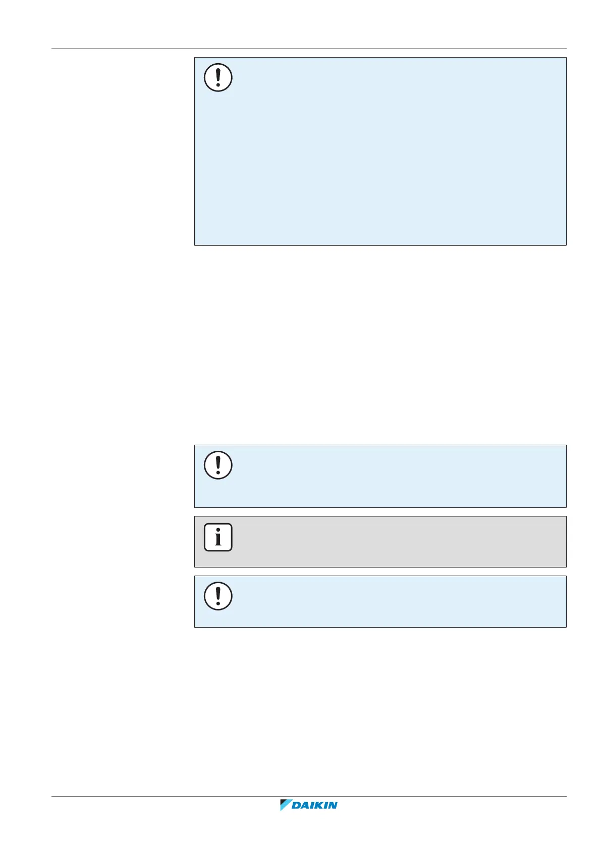Click the information 'i' icon in the gray box
This screenshot has height=851, width=601.
point(218,537)
